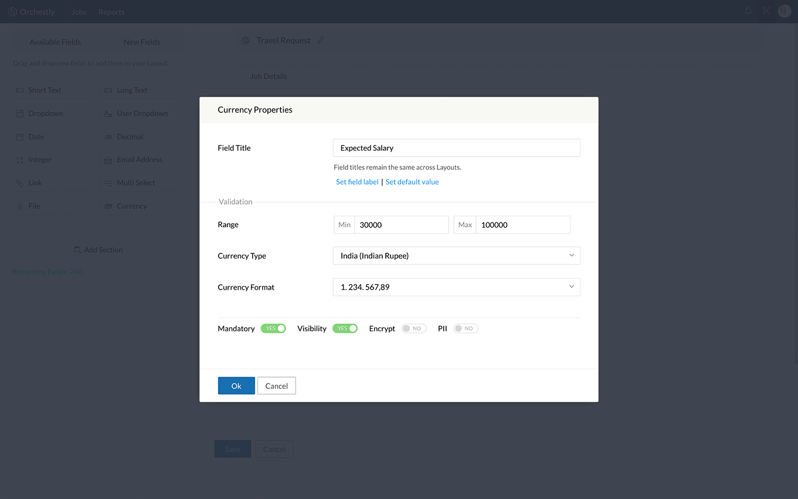The height and width of the screenshot is (499, 798).
Task: Click the pencil icon next to Travel Request
Action: click(321, 40)
